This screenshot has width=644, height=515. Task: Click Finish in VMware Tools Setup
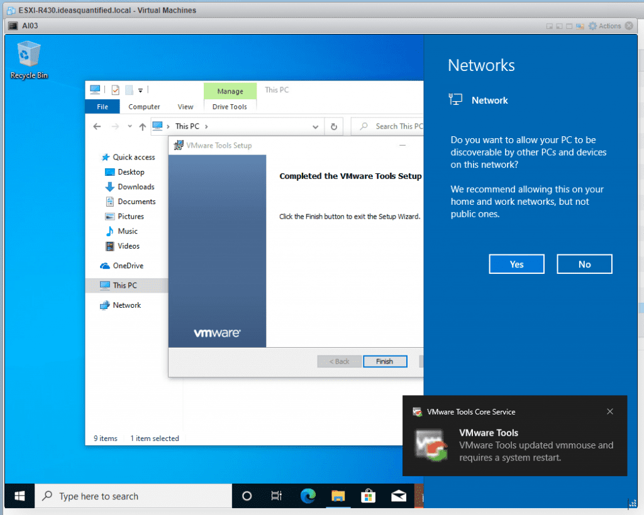385,361
